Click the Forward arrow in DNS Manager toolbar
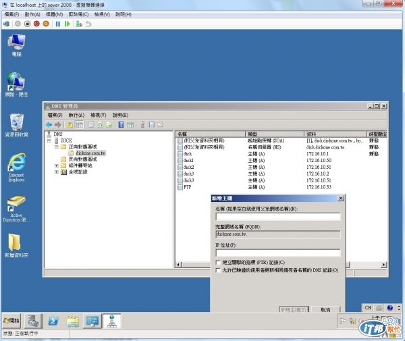The image size is (405, 341). 58,125
